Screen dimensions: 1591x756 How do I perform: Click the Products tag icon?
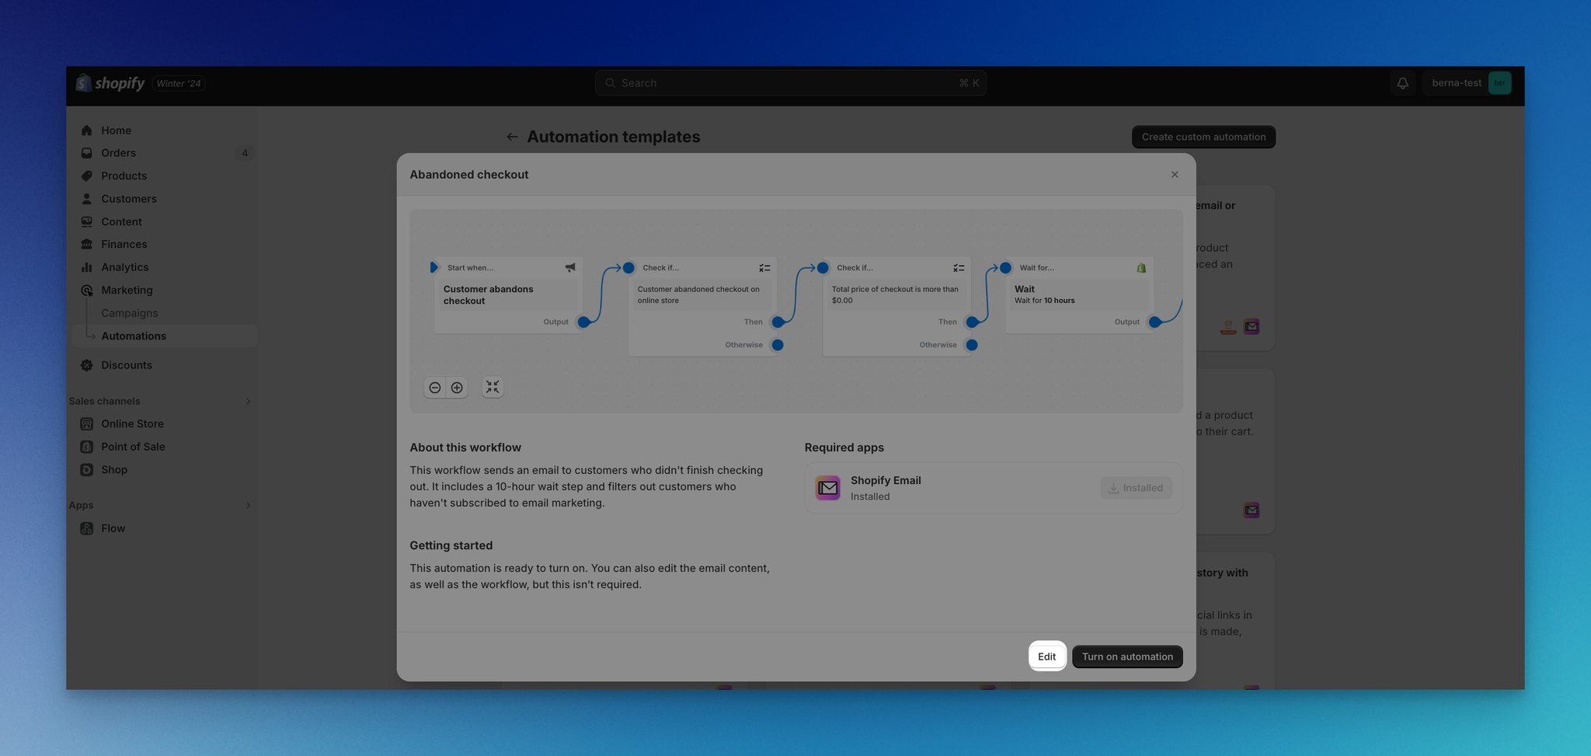coord(87,176)
